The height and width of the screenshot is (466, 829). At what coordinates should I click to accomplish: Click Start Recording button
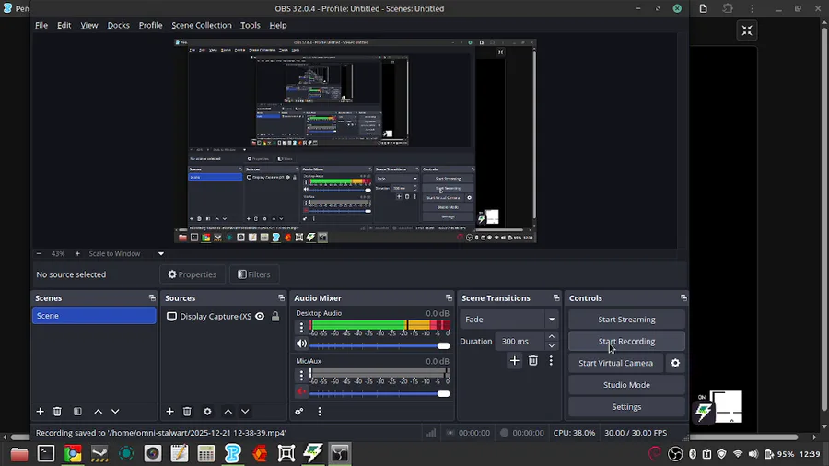click(626, 342)
